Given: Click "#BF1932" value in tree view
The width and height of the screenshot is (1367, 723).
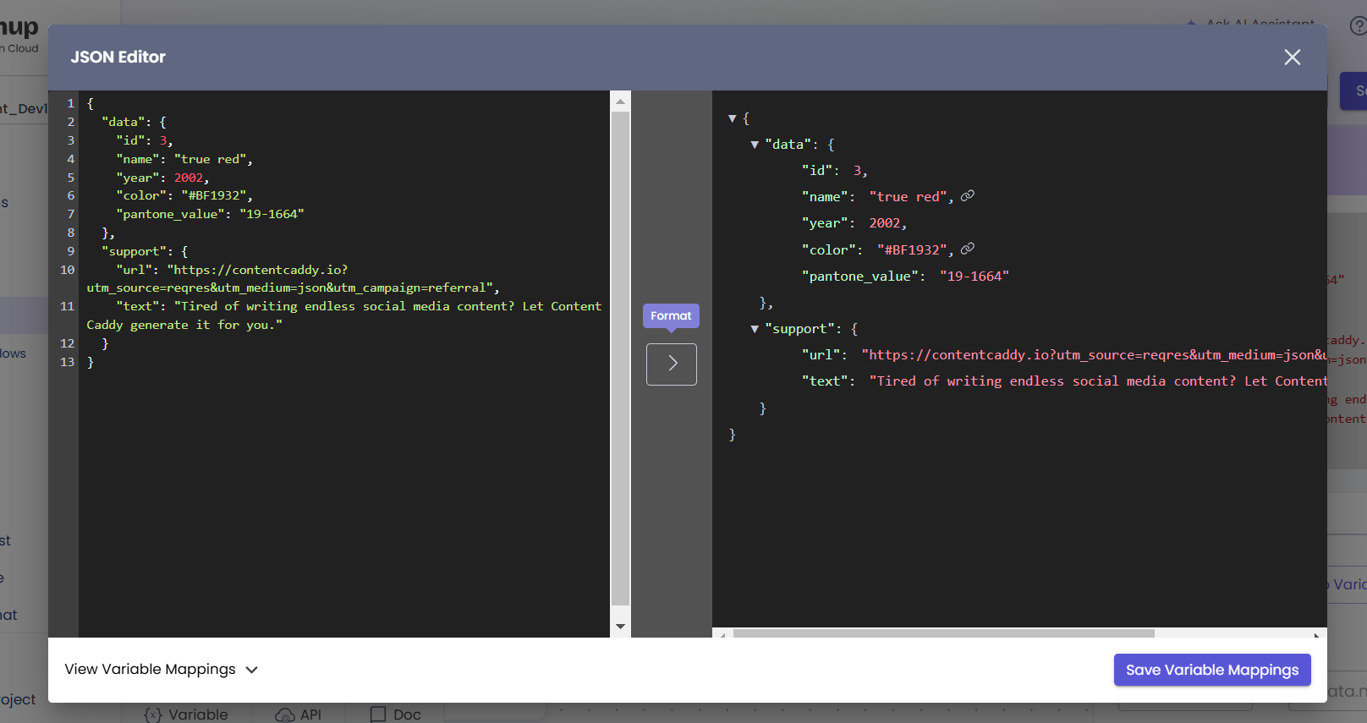Looking at the screenshot, I should point(912,249).
